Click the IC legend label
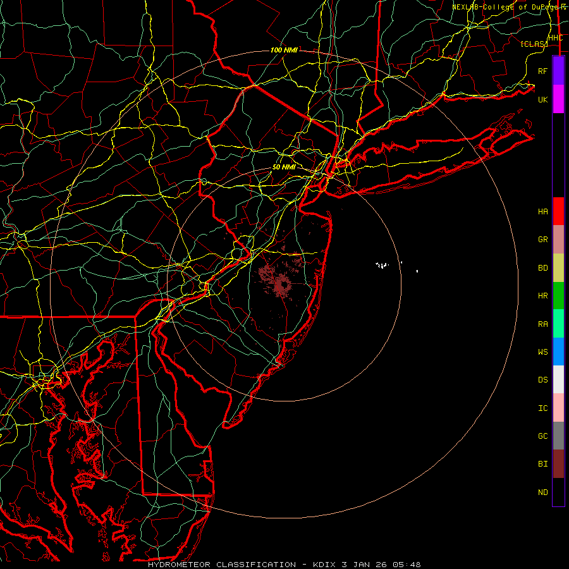Image resolution: width=569 pixels, height=569 pixels. click(x=543, y=408)
